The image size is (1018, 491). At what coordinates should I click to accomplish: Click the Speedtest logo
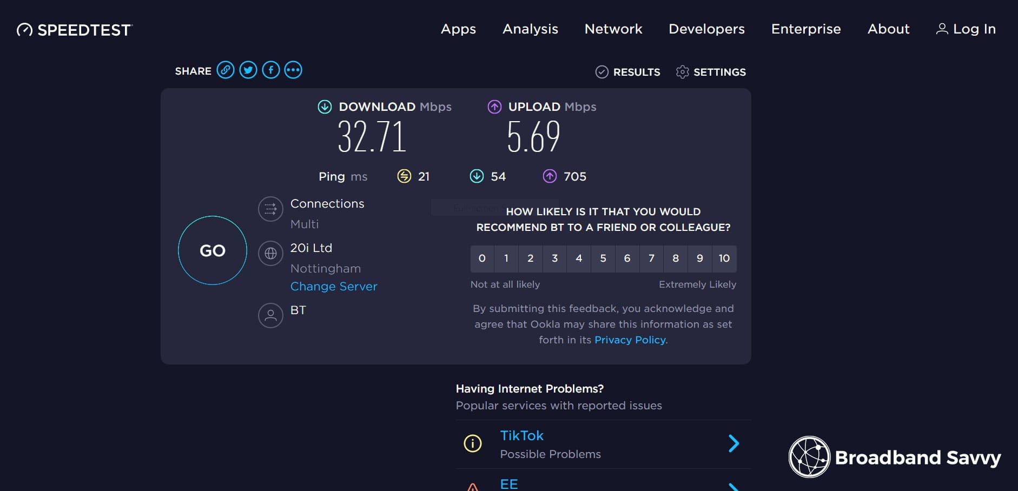[75, 30]
